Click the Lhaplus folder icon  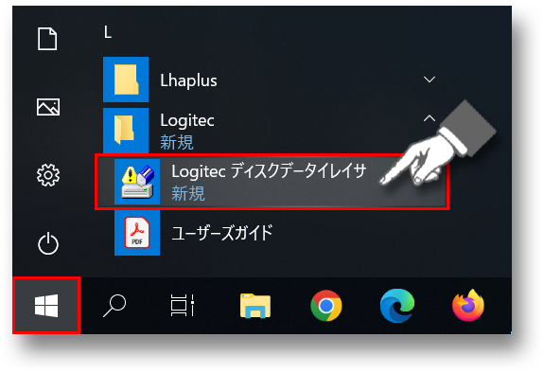click(x=126, y=80)
